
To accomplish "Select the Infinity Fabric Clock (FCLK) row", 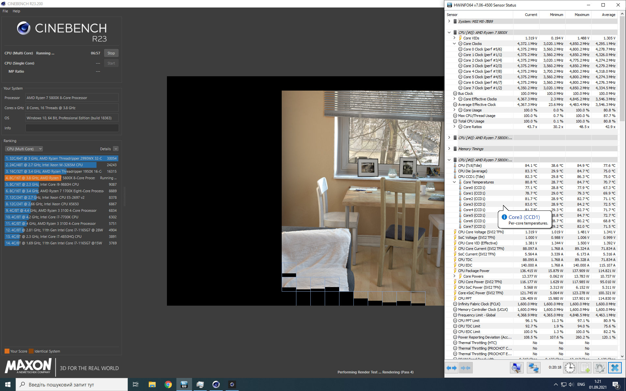I will point(531,304).
